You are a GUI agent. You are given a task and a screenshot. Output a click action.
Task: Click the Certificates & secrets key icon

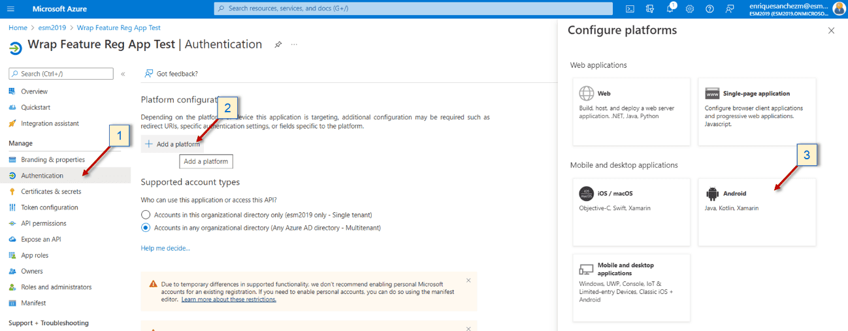pos(12,191)
